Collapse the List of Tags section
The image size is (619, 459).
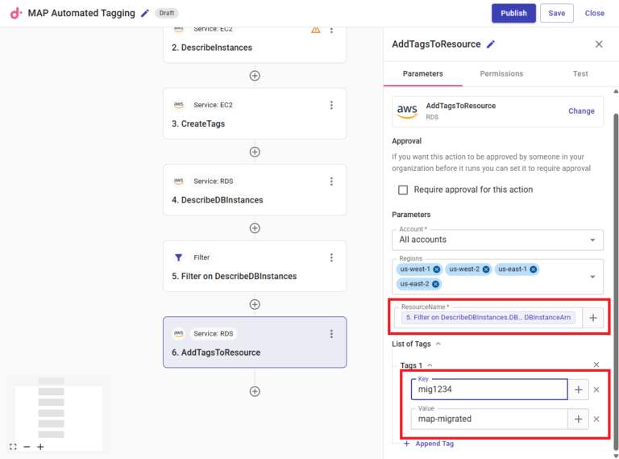tap(438, 344)
